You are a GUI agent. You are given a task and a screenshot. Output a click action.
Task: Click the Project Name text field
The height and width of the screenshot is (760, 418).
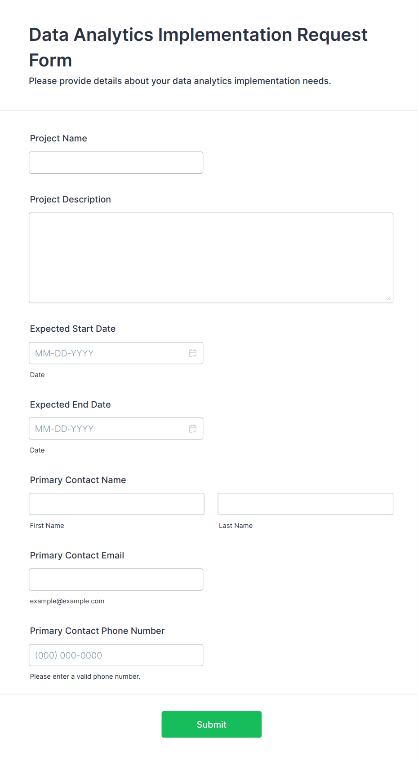tap(116, 163)
